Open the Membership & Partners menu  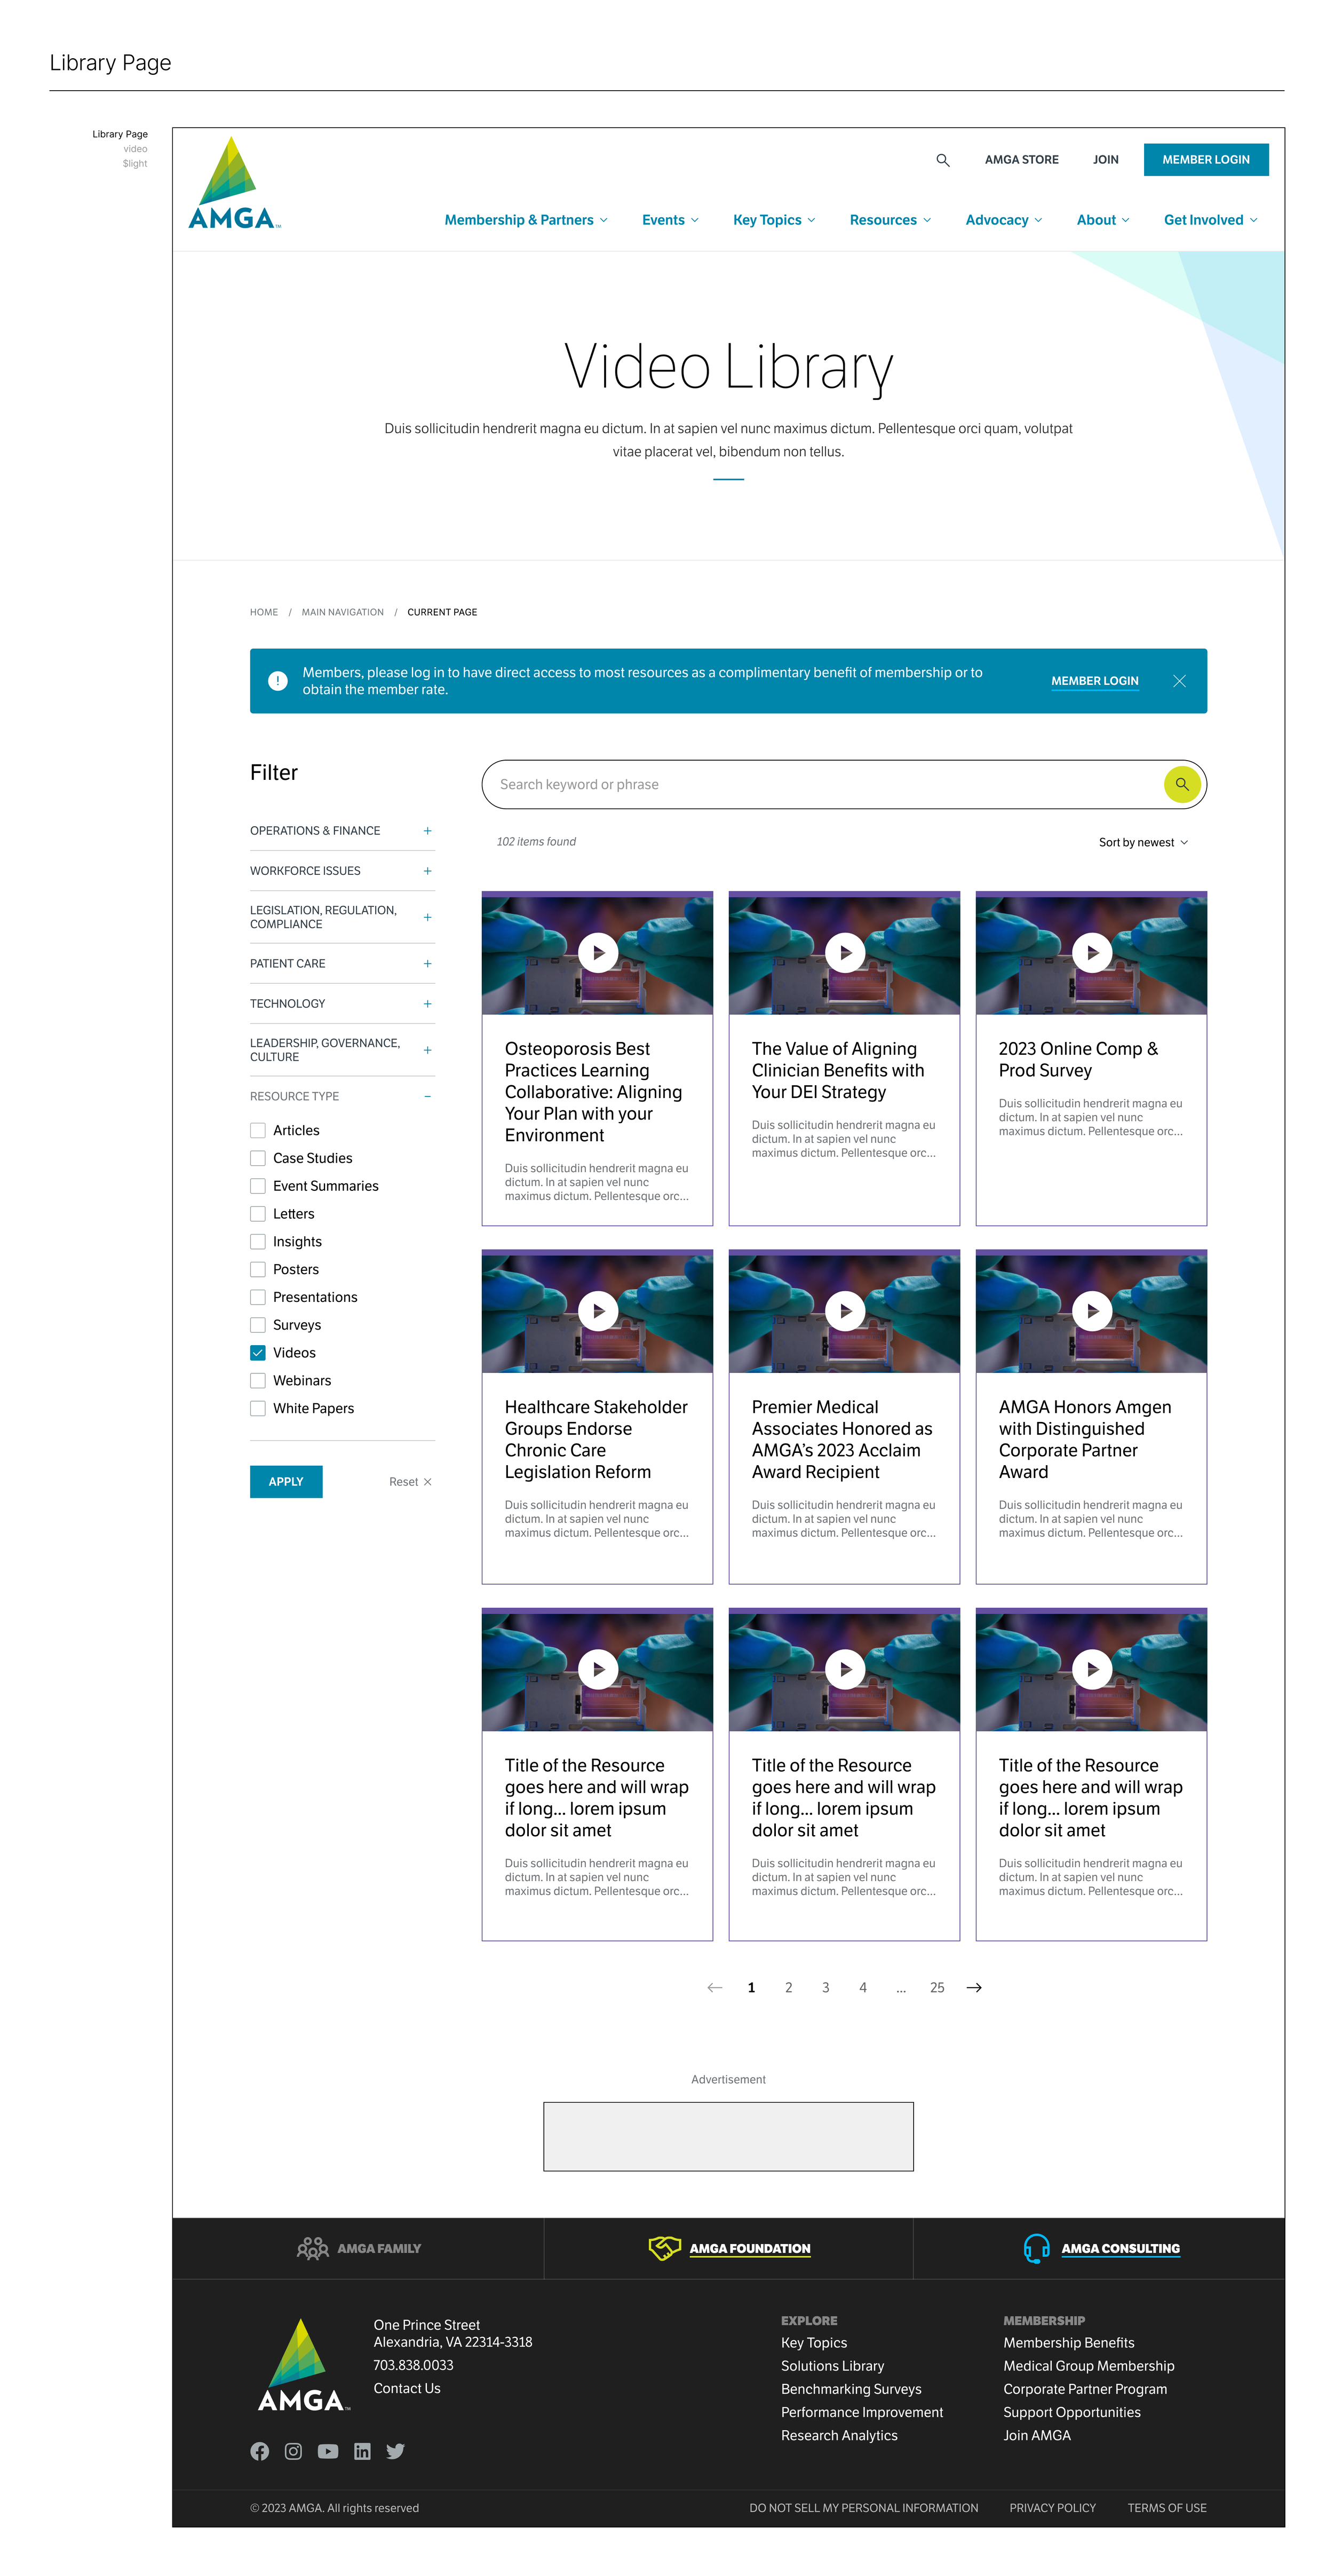(526, 220)
